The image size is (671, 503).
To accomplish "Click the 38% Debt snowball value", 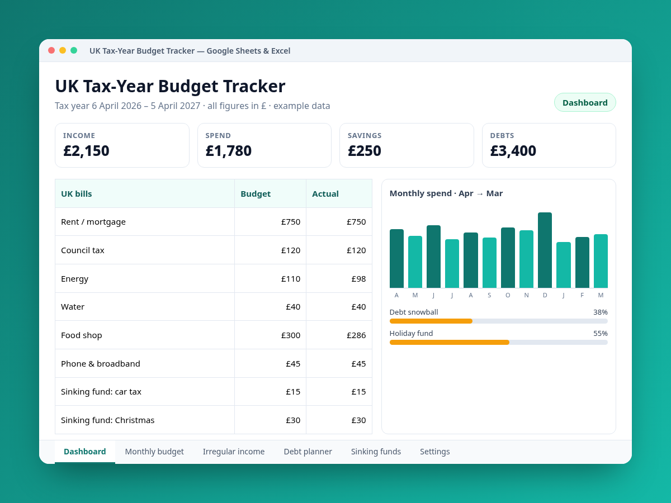I will pyautogui.click(x=601, y=312).
